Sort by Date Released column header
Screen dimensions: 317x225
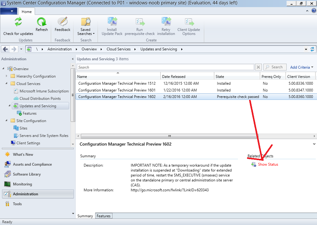pyautogui.click(x=187, y=76)
